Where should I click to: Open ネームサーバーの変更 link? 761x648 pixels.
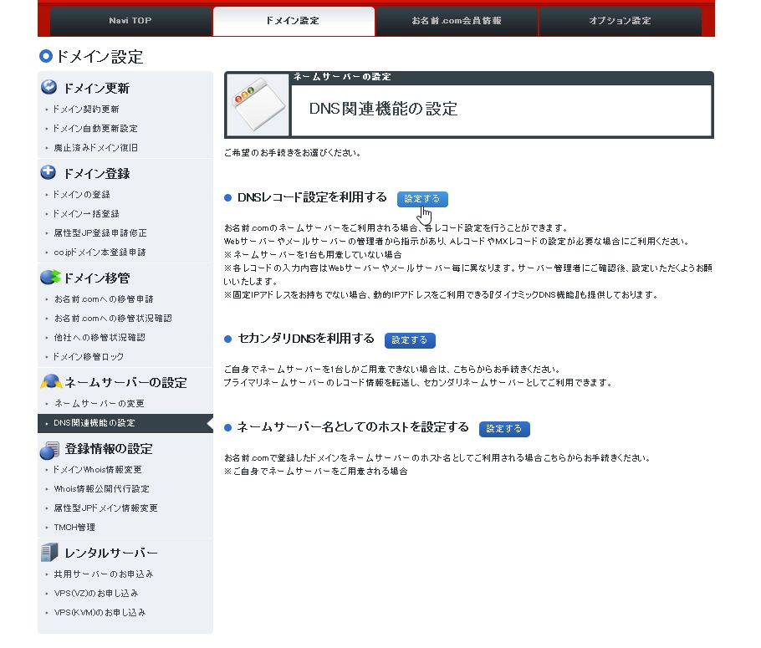(99, 404)
